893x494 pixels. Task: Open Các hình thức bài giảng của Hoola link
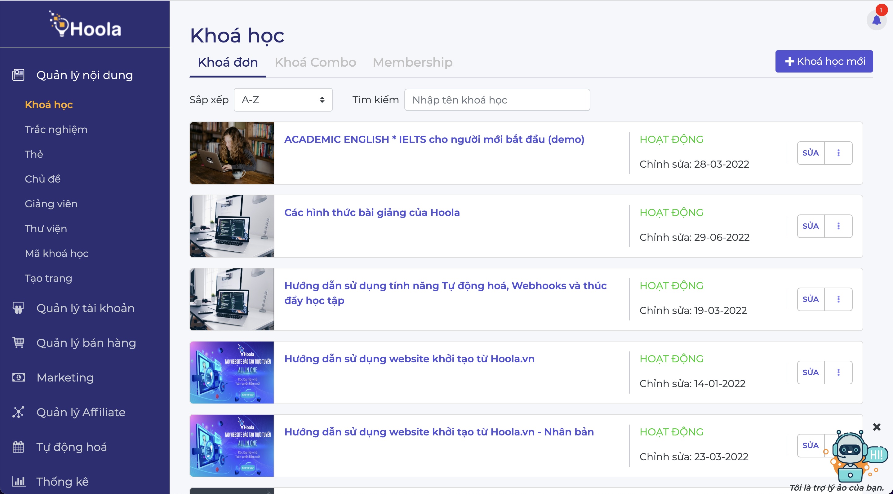click(372, 212)
